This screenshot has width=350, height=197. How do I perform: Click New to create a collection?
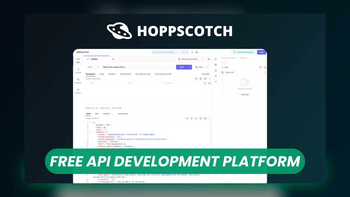tap(225, 67)
